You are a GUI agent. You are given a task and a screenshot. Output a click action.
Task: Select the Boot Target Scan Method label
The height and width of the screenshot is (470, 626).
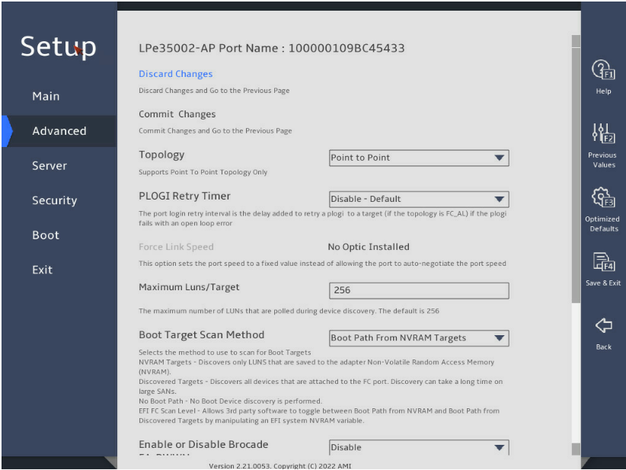coord(201,334)
